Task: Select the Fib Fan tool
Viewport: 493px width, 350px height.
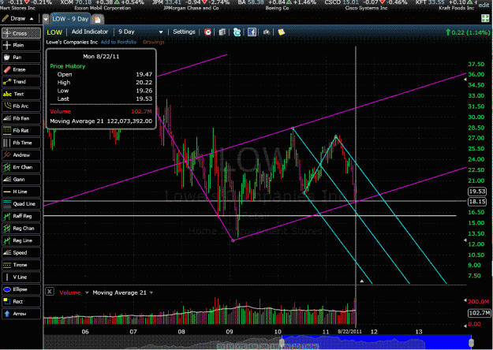Action: tap(21, 118)
